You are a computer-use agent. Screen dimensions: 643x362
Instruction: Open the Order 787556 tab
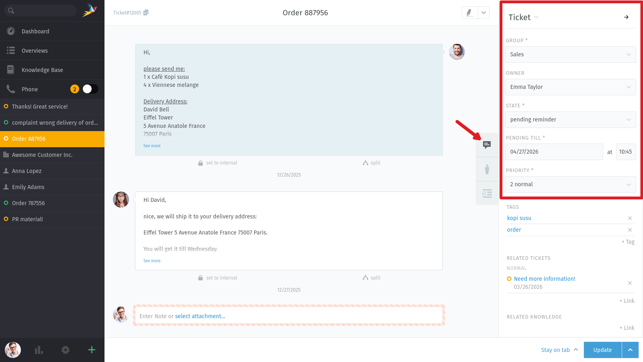pyautogui.click(x=52, y=203)
